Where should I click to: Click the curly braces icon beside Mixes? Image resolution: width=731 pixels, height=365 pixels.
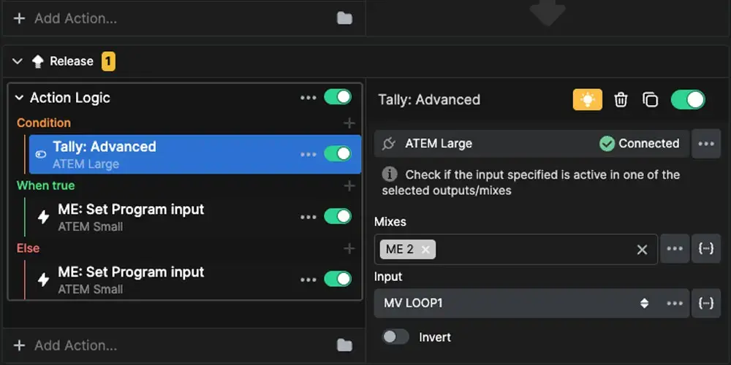[x=705, y=249]
